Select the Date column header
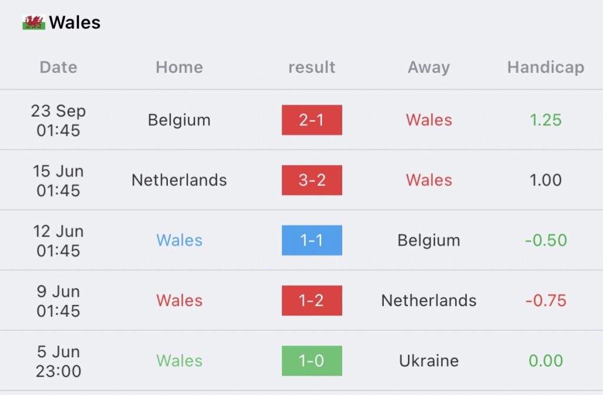 (58, 67)
